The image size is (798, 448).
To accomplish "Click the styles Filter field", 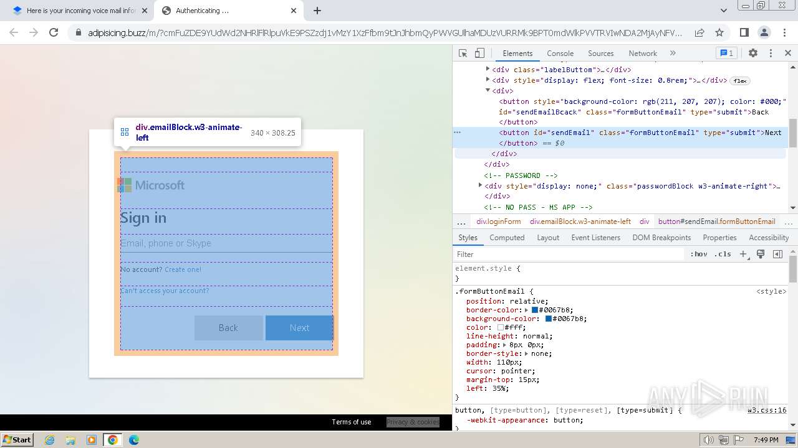I will (569, 254).
